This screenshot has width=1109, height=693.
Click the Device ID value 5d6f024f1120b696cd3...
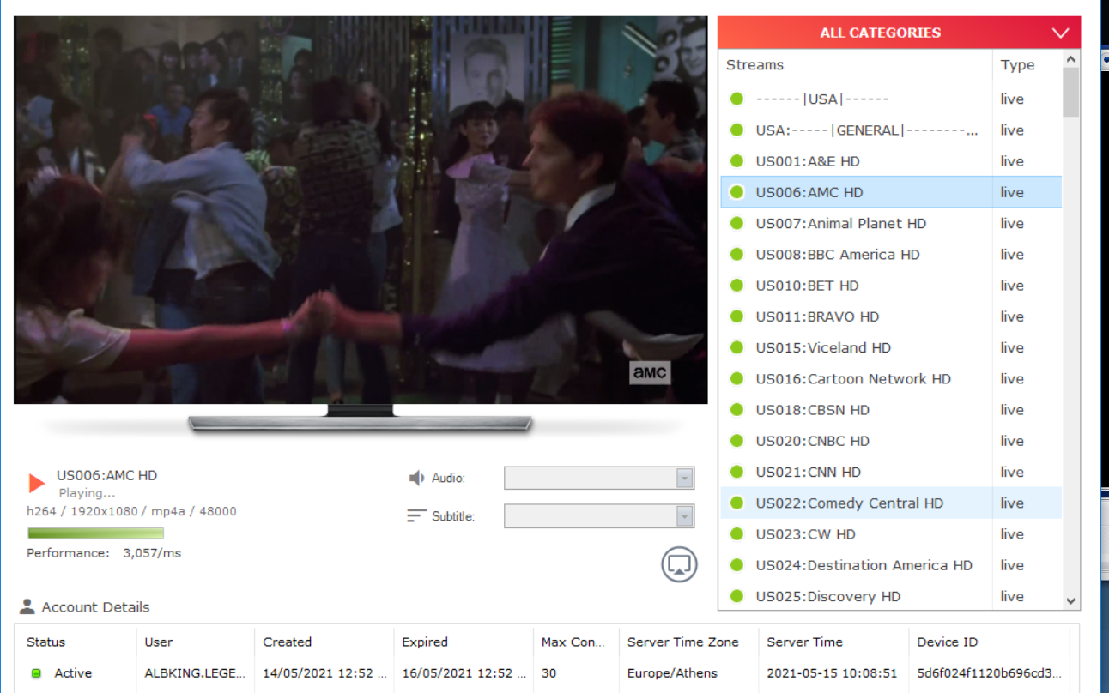pos(989,673)
